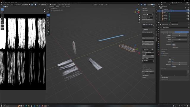Enable the Bounds Clamp checkbox
This screenshot has width=190, height=107.
[x=172, y=47]
